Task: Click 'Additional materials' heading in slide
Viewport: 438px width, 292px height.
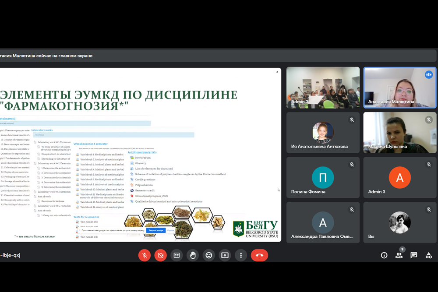Action: (142, 152)
